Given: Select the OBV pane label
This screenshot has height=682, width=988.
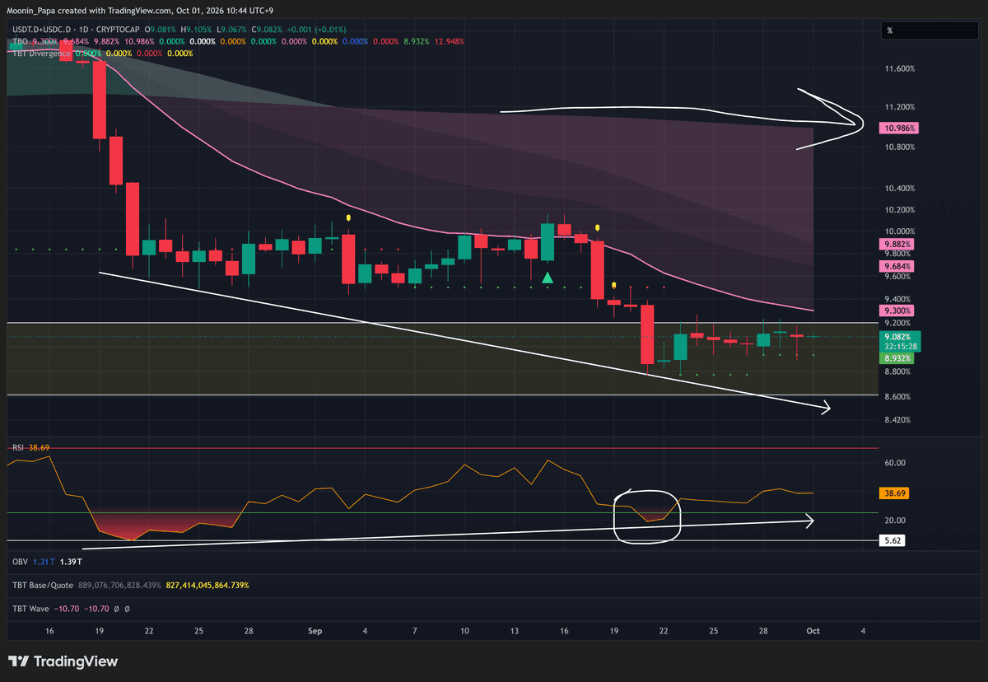Looking at the screenshot, I should pyautogui.click(x=20, y=561).
